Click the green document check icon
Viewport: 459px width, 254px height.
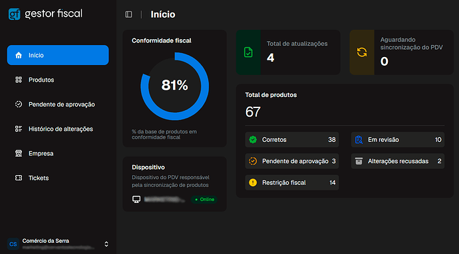point(248,52)
